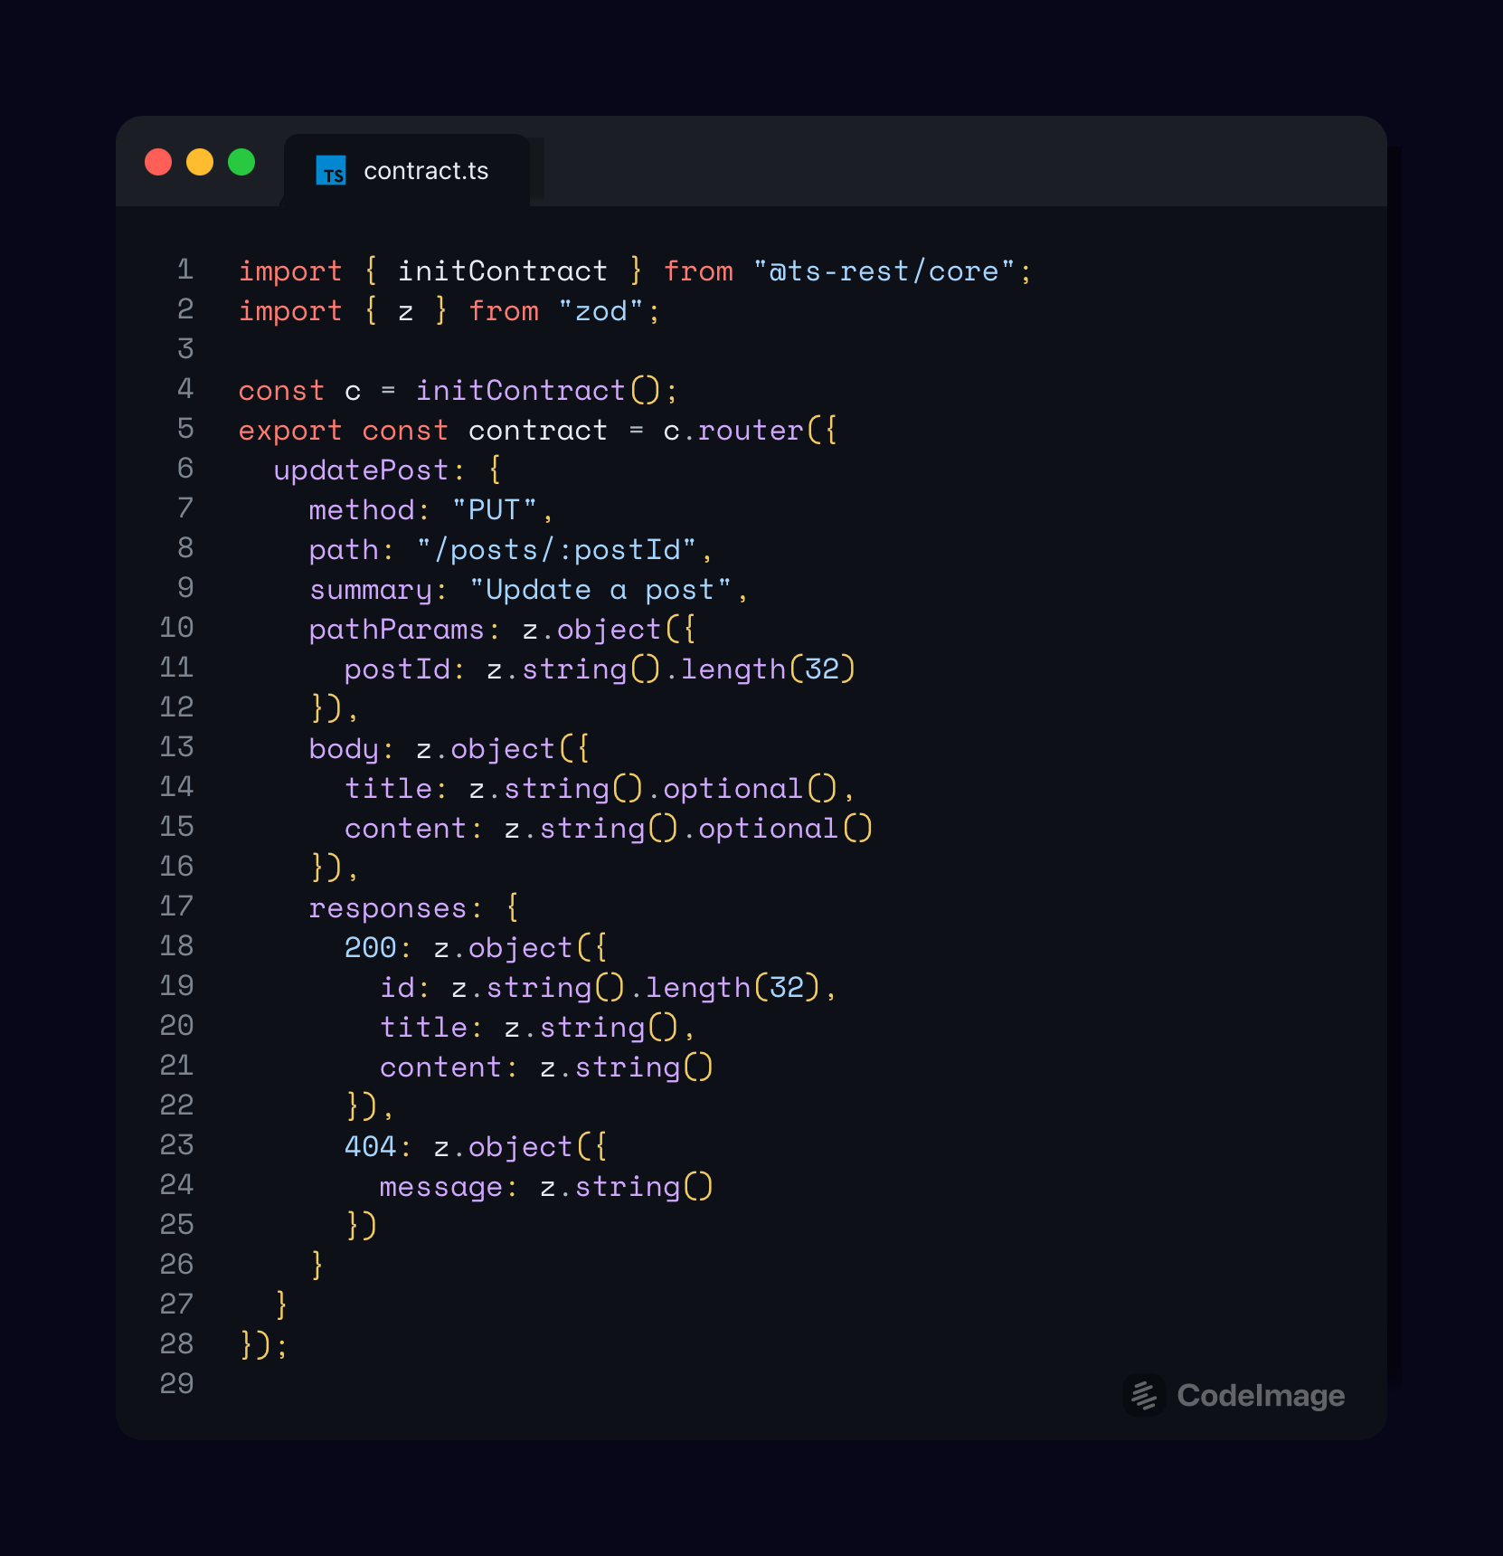Image resolution: width=1503 pixels, height=1556 pixels.
Task: Click the line number 29 in gutter
Action: [x=177, y=1384]
